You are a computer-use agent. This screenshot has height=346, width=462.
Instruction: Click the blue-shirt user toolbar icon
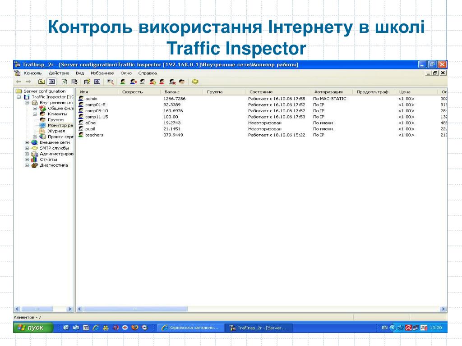point(133,82)
